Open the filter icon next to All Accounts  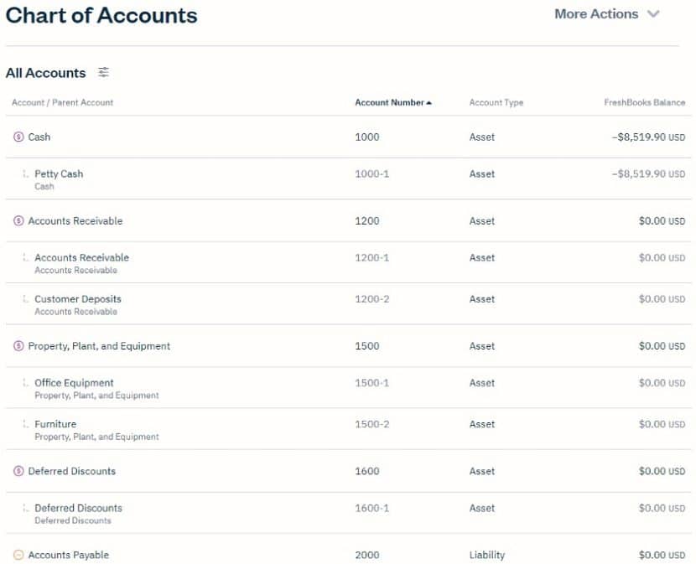(x=103, y=73)
